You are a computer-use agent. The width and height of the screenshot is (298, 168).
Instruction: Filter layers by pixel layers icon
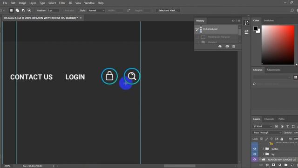[276, 126]
